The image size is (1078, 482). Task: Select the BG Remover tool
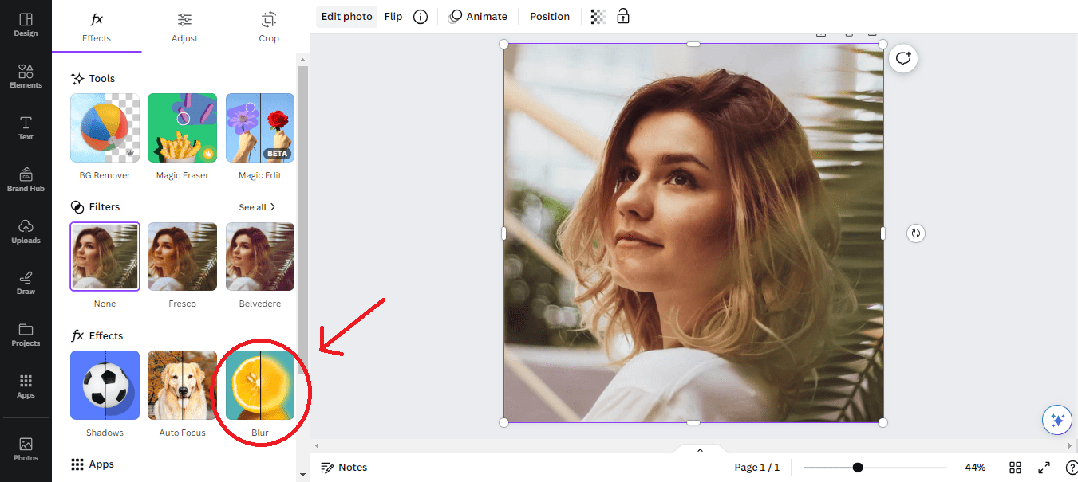point(105,127)
